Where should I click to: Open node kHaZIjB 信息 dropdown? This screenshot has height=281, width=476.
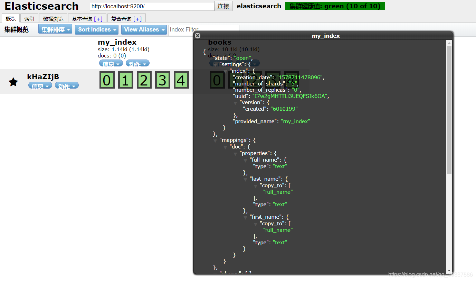click(40, 85)
